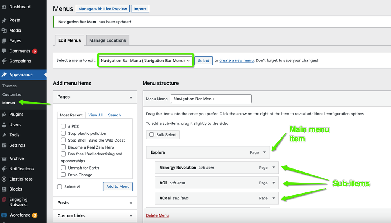Toggle the Bulk Select checkbox

(152, 135)
